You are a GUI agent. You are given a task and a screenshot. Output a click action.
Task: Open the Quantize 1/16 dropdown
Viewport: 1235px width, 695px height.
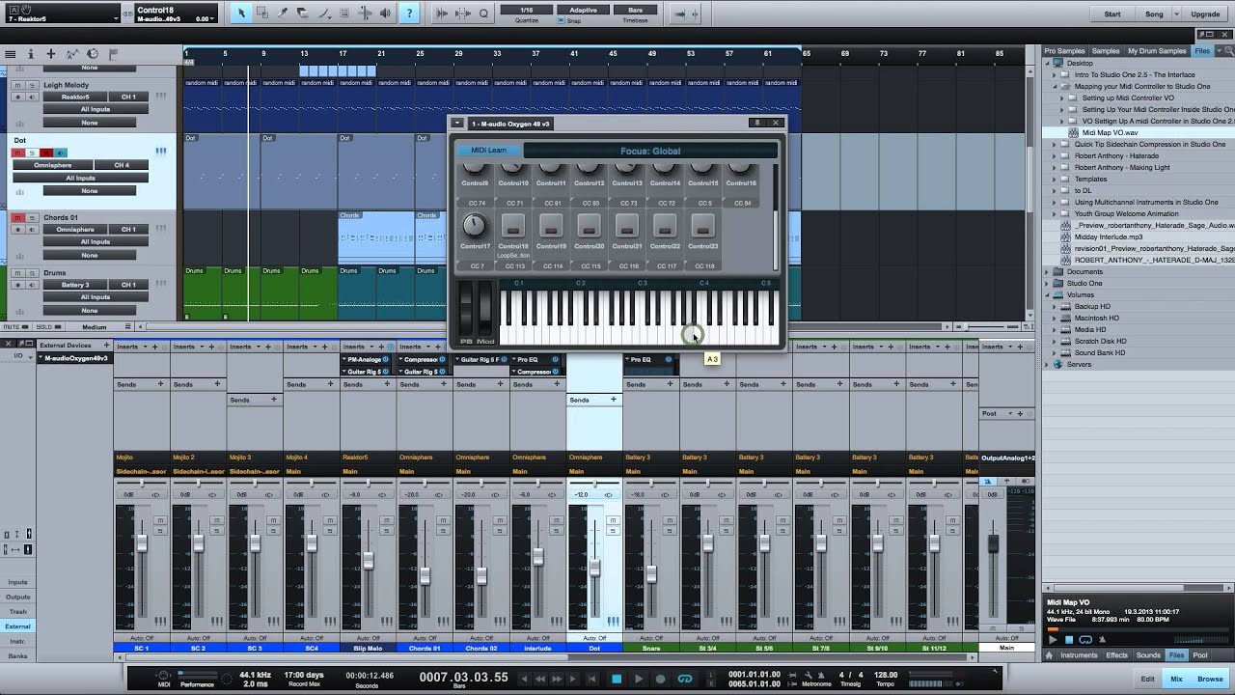[x=527, y=10]
